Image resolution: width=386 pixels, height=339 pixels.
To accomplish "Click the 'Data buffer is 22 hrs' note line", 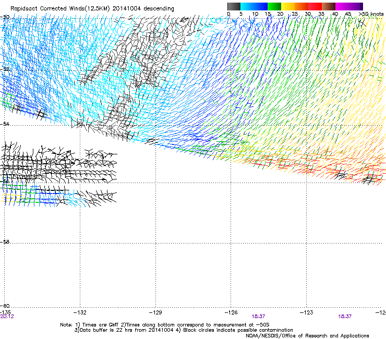I will (x=124, y=330).
